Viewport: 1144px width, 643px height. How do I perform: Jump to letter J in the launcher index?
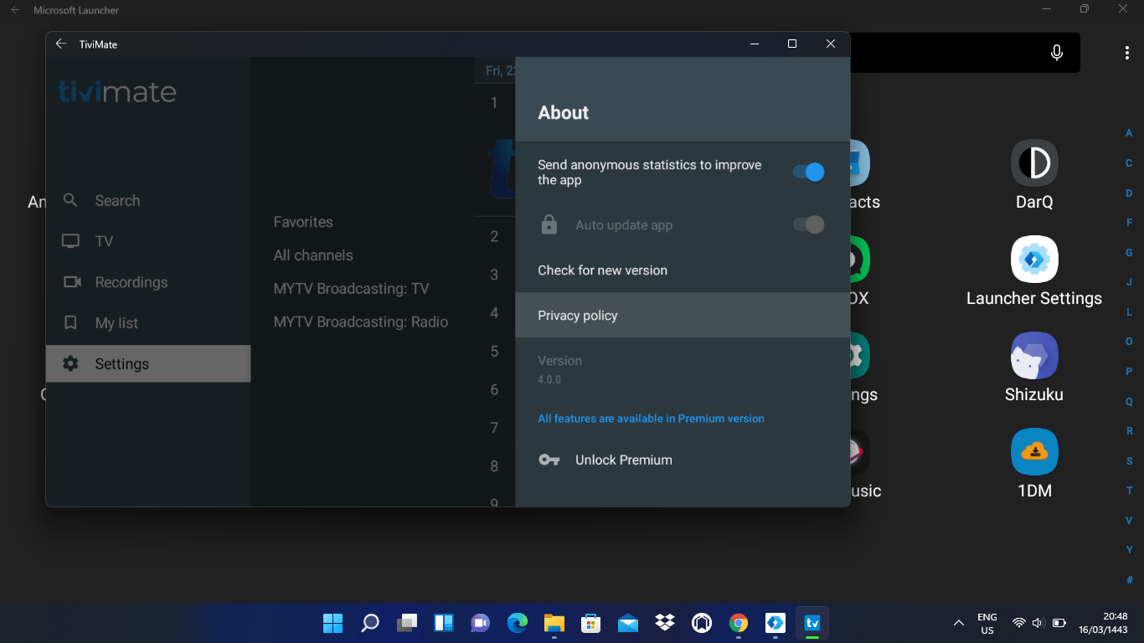pyautogui.click(x=1129, y=282)
